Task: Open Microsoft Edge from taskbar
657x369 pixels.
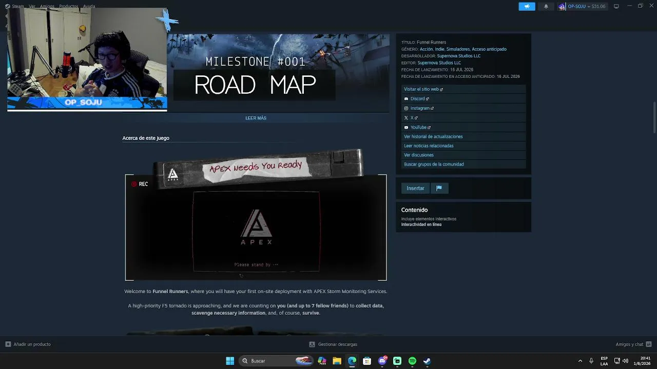Action: pos(352,361)
